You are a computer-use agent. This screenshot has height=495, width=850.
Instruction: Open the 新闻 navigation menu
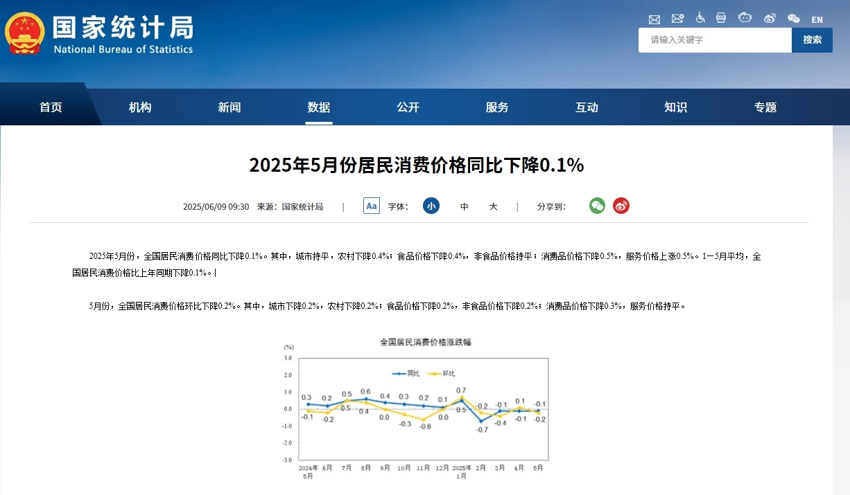point(229,107)
